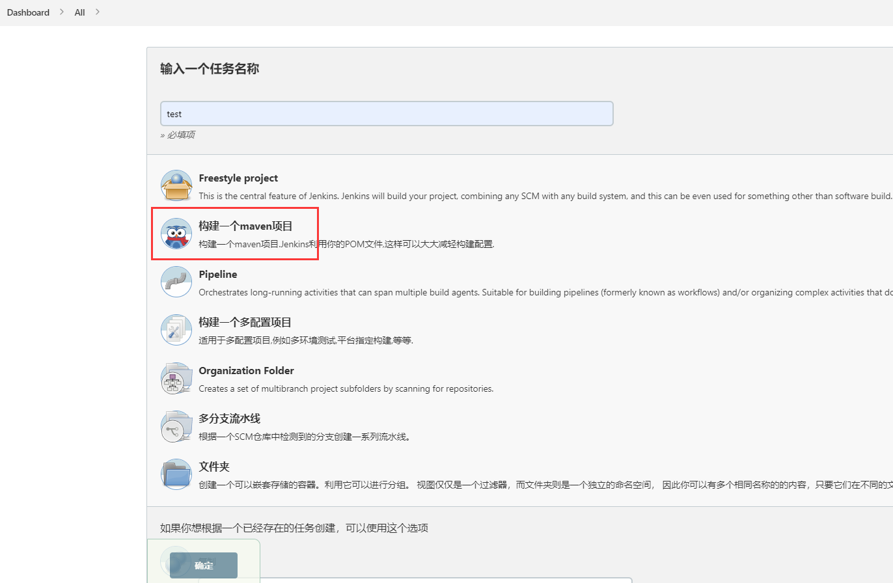Click the Pipeline description starting "Orchestrates long-running"
This screenshot has width=893, height=583.
click(545, 292)
